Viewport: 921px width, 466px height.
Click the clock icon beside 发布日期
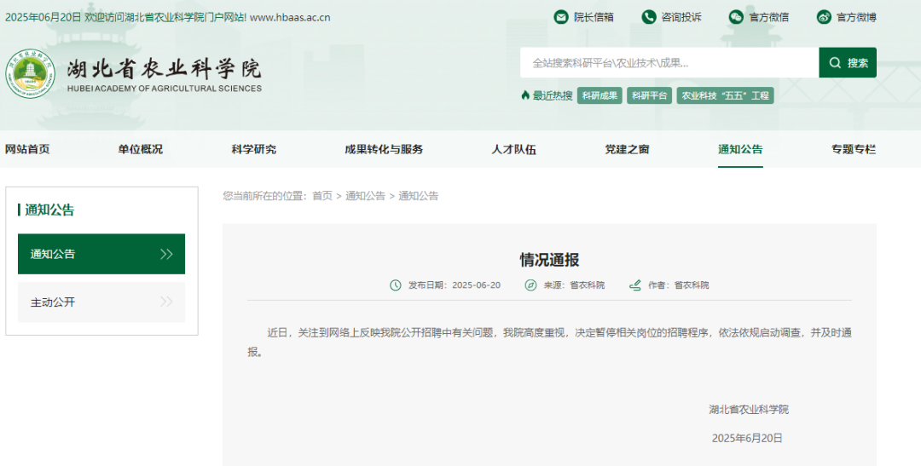tap(396, 285)
